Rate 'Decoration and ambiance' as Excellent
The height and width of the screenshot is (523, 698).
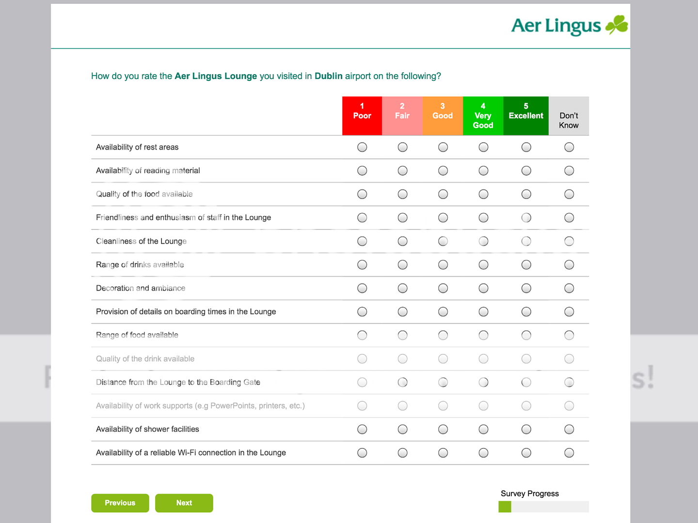coord(526,288)
